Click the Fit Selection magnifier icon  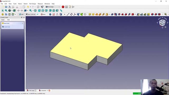coord(6,11)
